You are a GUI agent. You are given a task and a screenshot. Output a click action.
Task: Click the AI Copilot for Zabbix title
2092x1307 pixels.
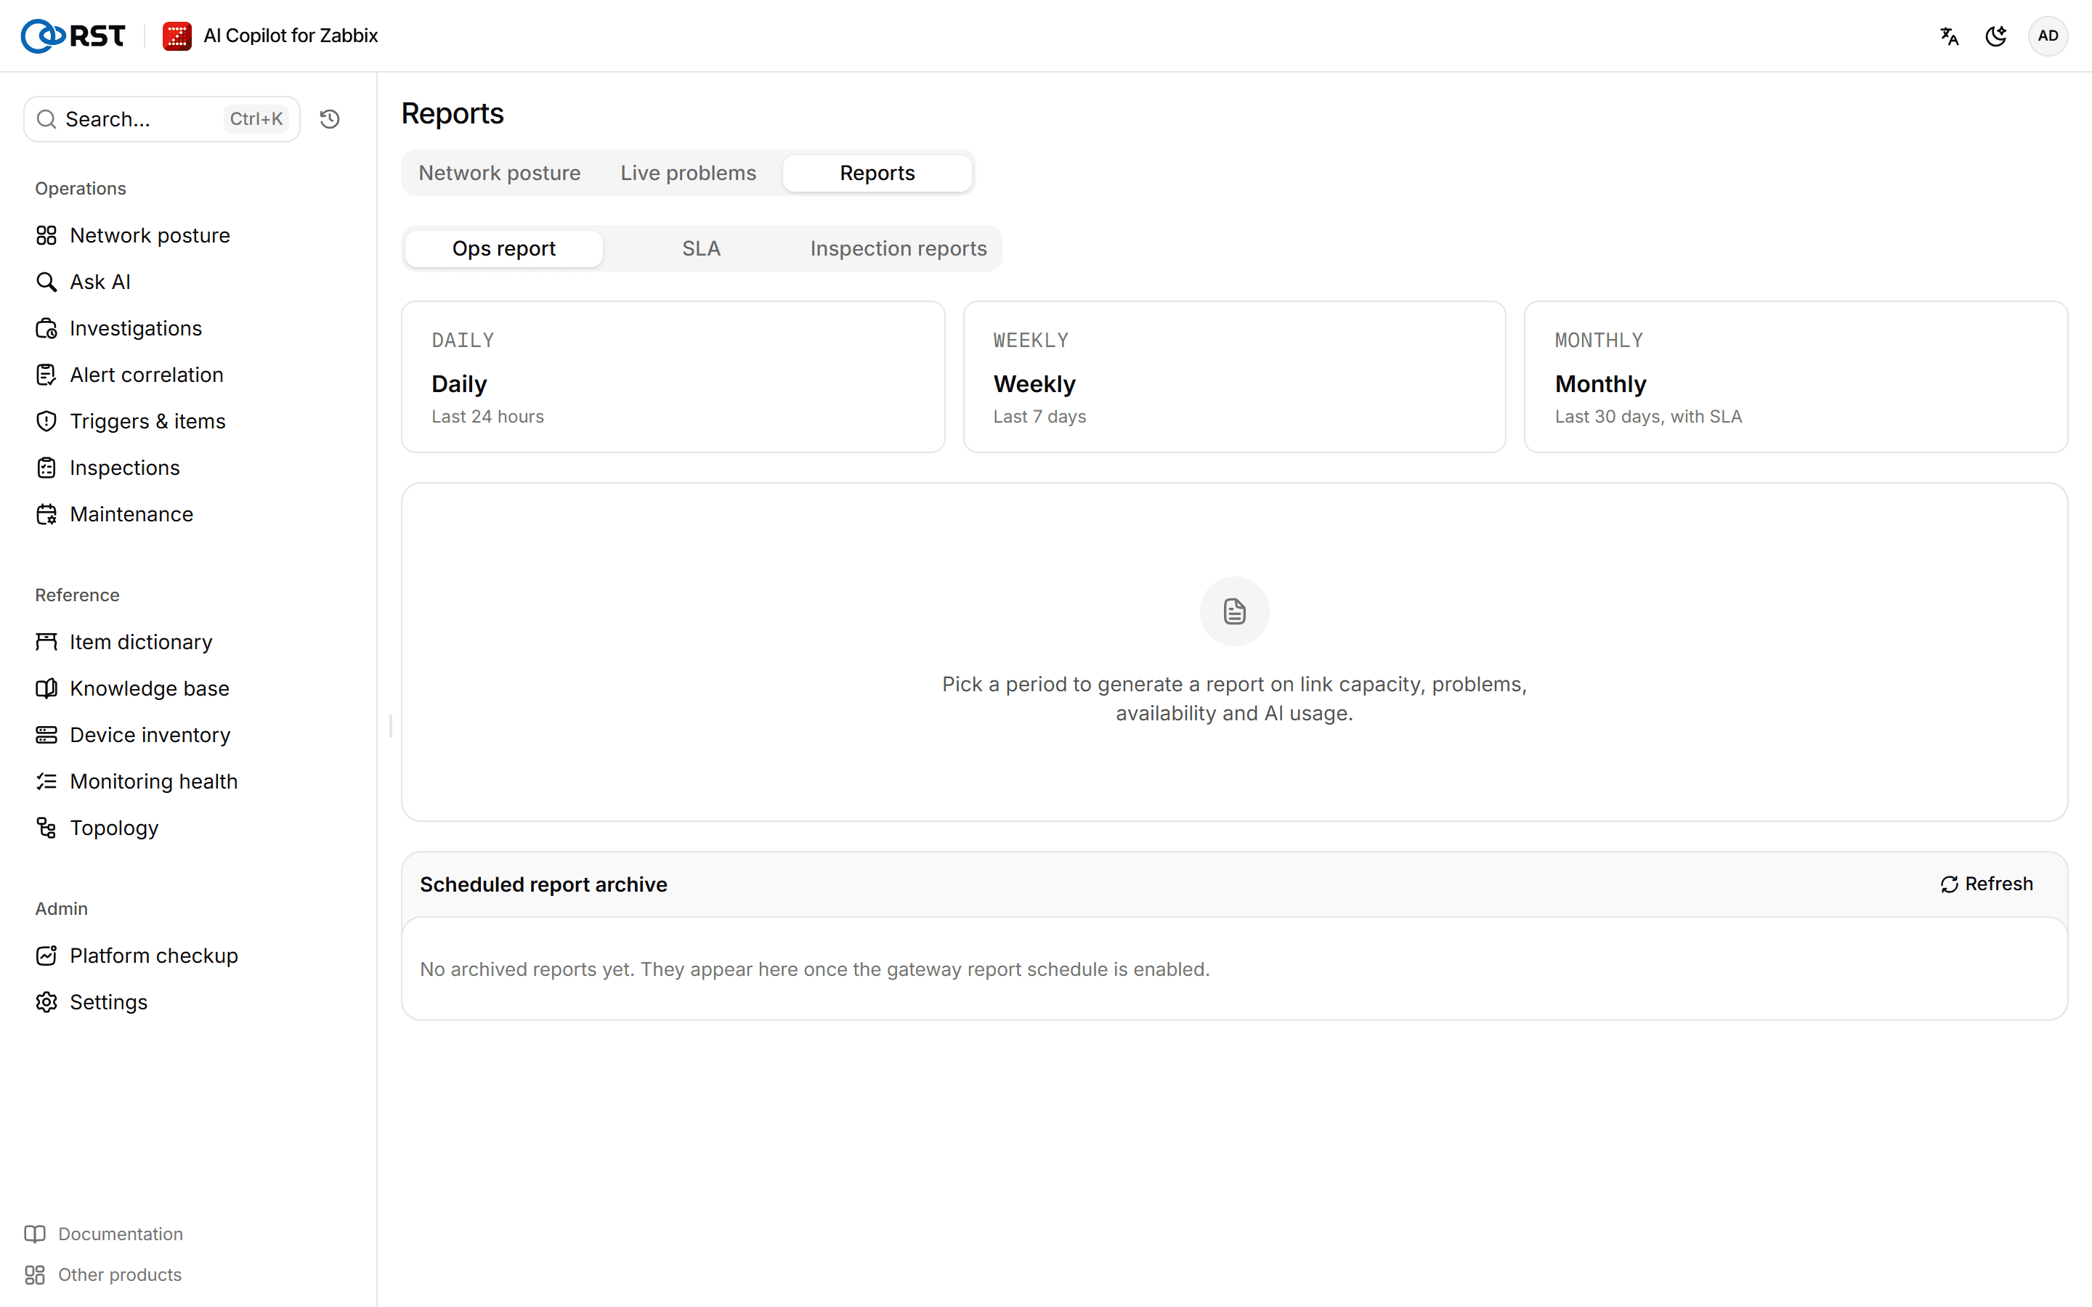tap(291, 36)
